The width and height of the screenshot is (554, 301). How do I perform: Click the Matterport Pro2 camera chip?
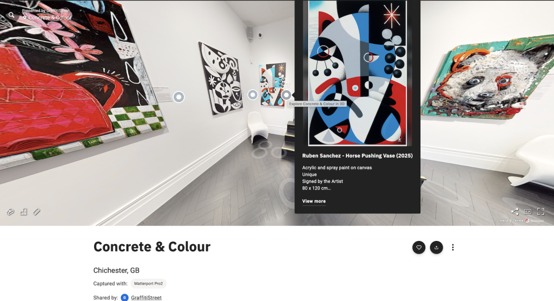click(148, 283)
